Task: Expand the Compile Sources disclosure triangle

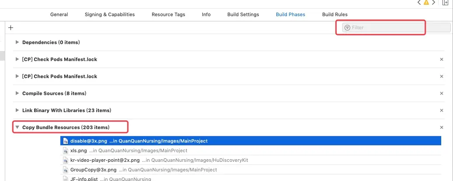Action: tap(17, 93)
